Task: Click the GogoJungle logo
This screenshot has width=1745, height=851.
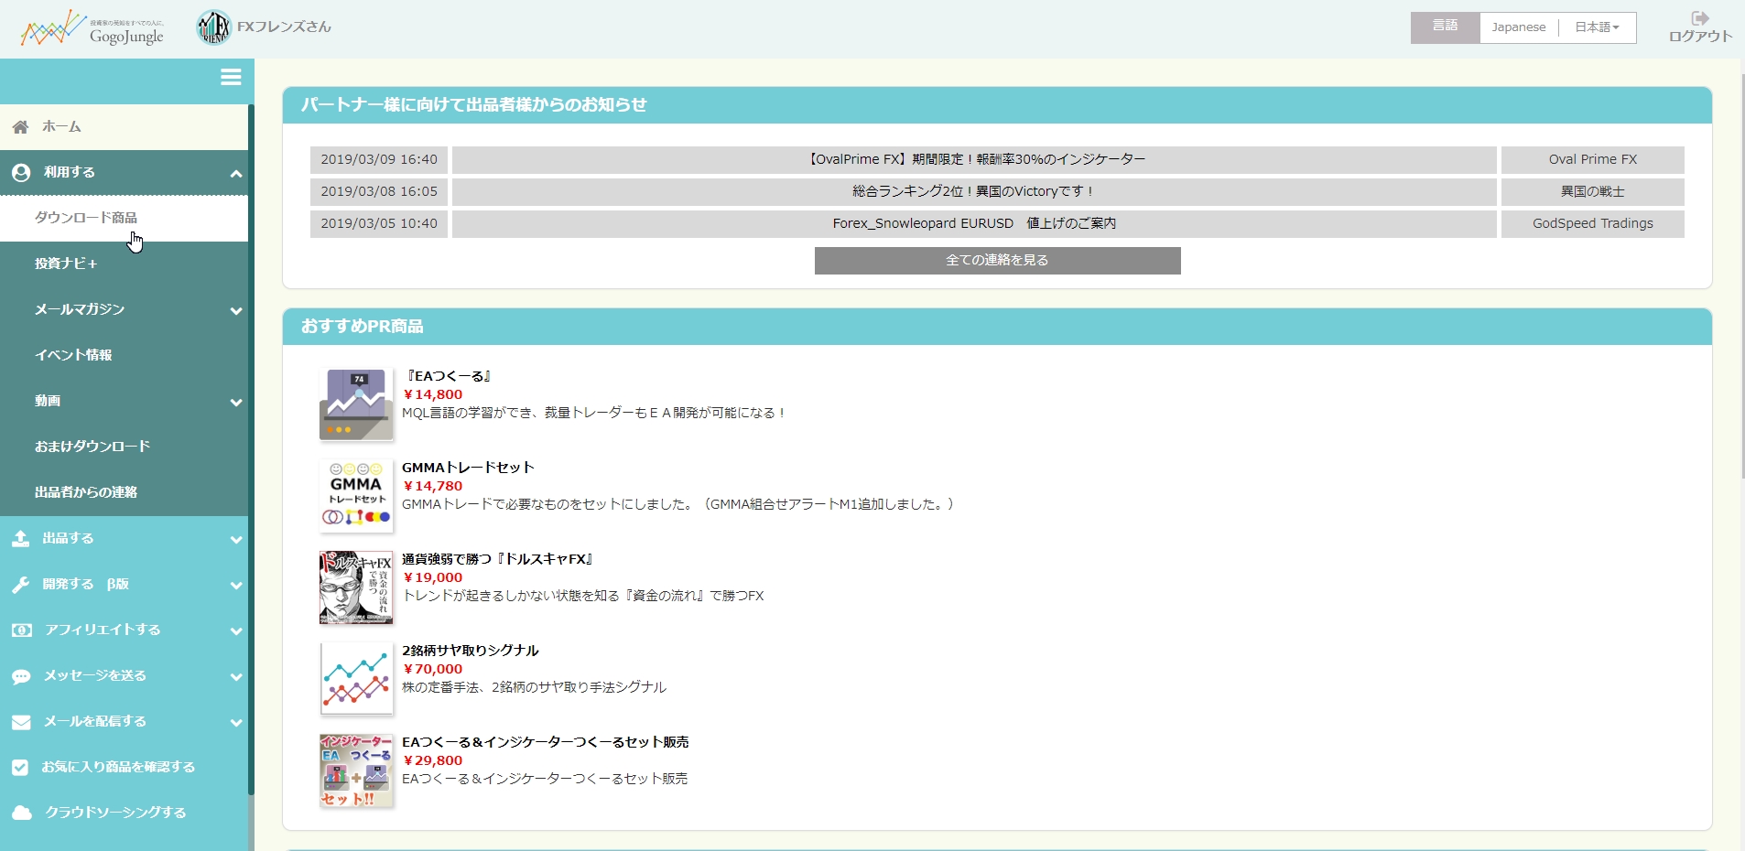Action: (92, 28)
